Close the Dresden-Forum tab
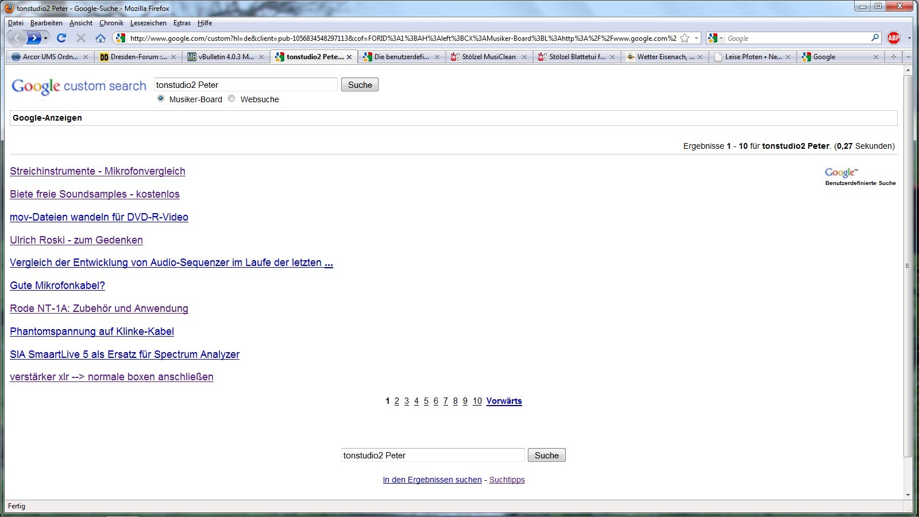The height and width of the screenshot is (517, 919). [x=173, y=57]
